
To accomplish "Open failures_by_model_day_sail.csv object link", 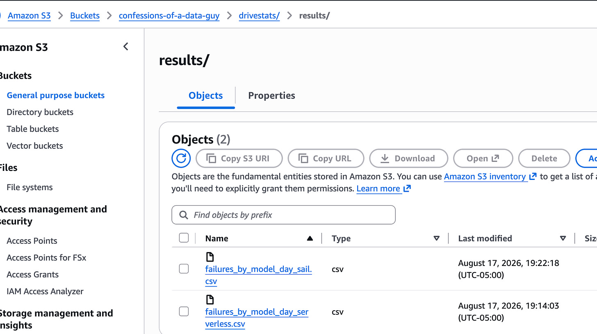I will click(x=259, y=275).
